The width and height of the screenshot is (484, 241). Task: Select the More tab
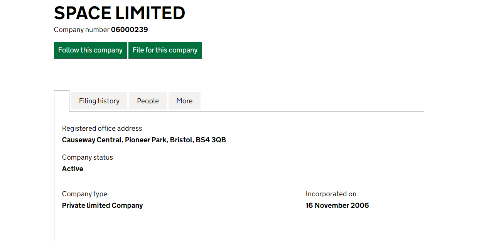(184, 101)
